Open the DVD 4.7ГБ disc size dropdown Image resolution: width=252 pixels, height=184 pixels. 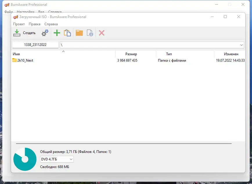57,159
